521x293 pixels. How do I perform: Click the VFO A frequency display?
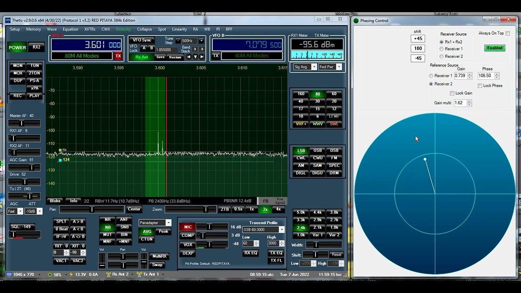pyautogui.click(x=86, y=45)
